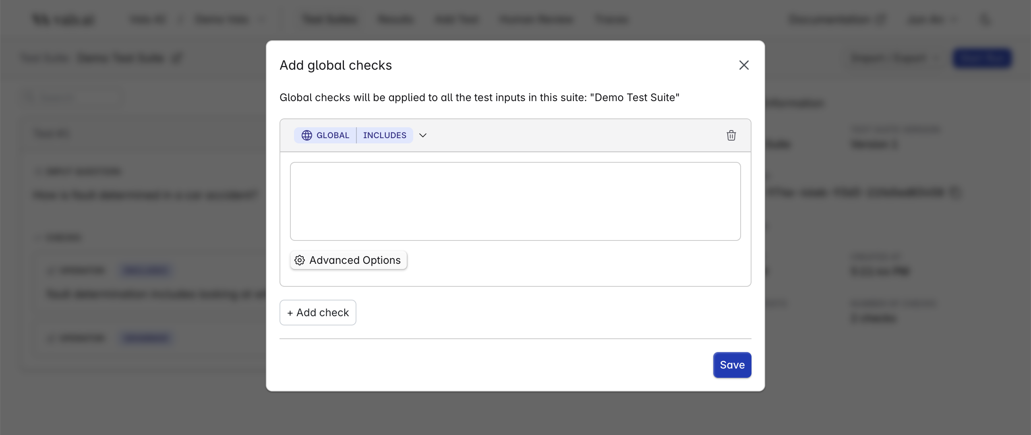Click the globe icon on the GLOBAL badge
Screen dimensions: 1031x435
307,135
